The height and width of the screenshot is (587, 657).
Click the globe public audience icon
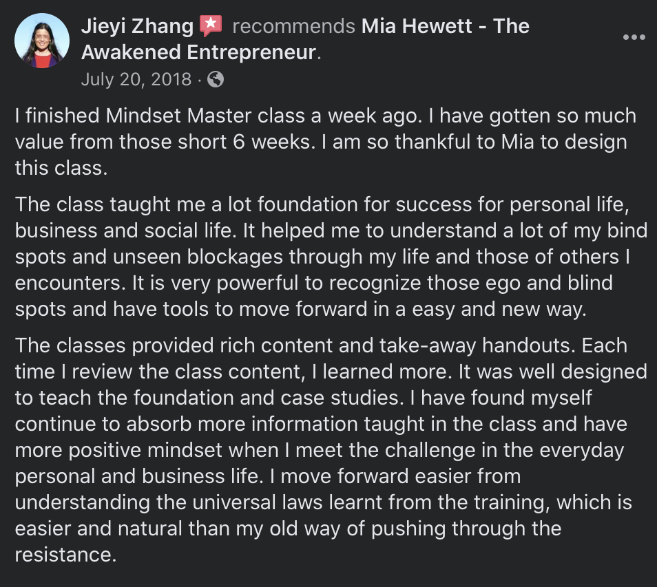(216, 79)
